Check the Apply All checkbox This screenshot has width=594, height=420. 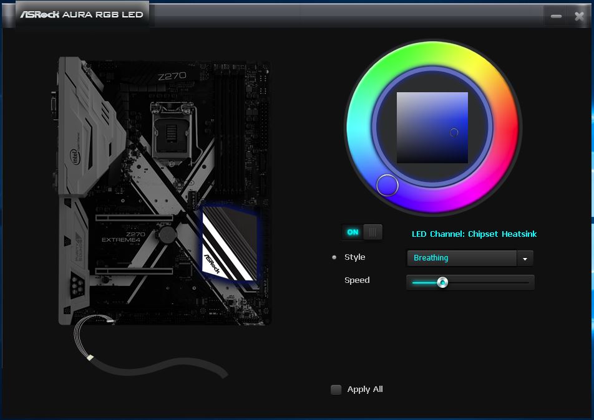pos(336,389)
